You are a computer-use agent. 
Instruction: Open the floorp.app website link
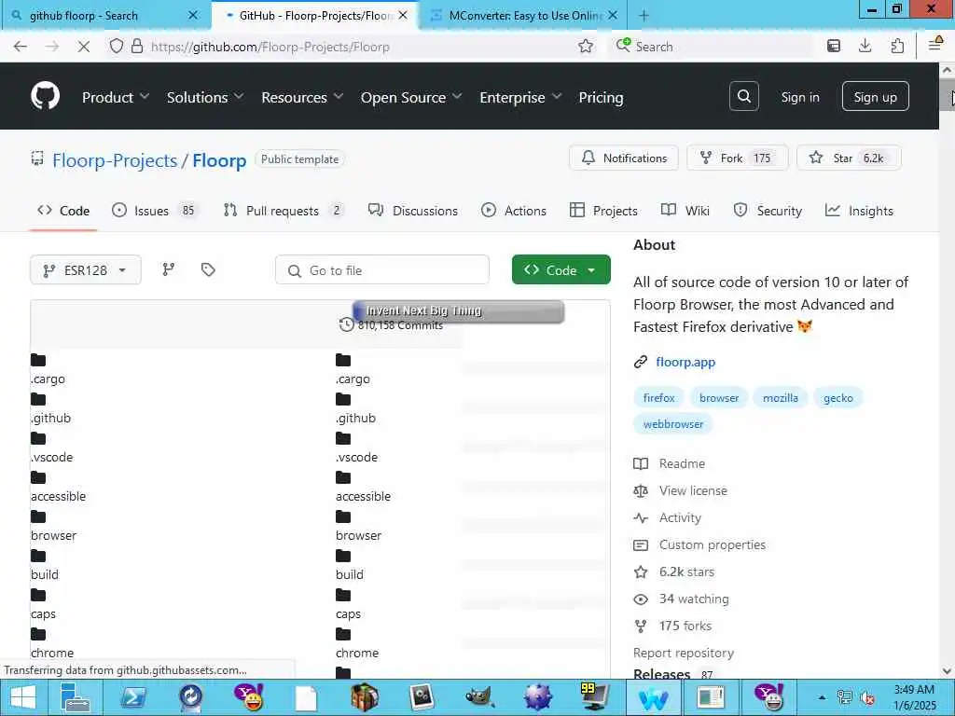click(x=685, y=362)
